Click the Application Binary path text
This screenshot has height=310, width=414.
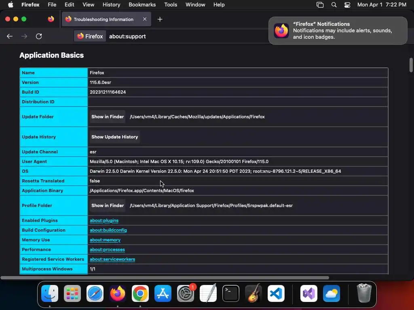tap(142, 191)
